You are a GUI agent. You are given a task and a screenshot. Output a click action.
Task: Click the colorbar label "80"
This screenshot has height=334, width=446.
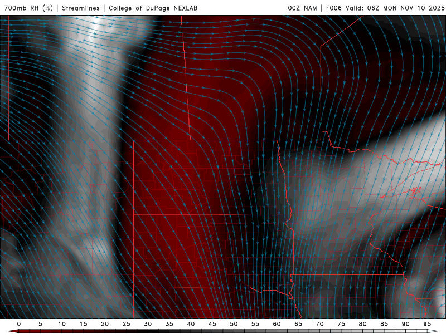(362, 324)
